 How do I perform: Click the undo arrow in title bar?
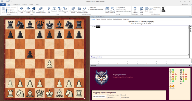(x=4, y=1)
